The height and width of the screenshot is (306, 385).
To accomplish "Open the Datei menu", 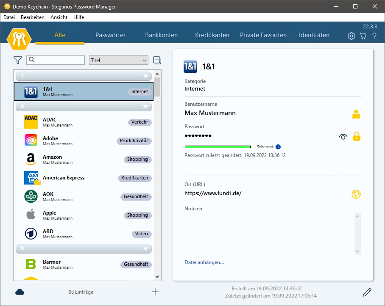I will point(9,17).
